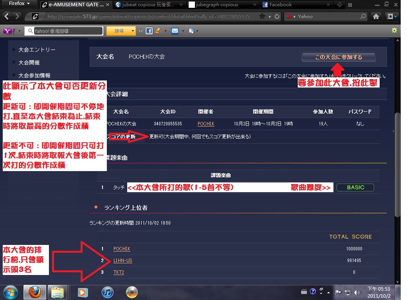Open the LIHN-US player link in ranking
This screenshot has height=300, width=407.
coord(122,261)
